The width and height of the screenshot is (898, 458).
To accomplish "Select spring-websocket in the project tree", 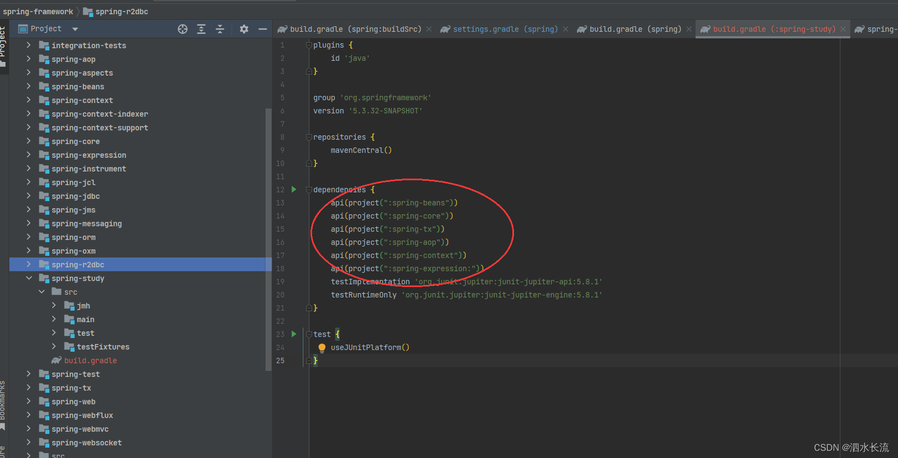I will pyautogui.click(x=87, y=443).
